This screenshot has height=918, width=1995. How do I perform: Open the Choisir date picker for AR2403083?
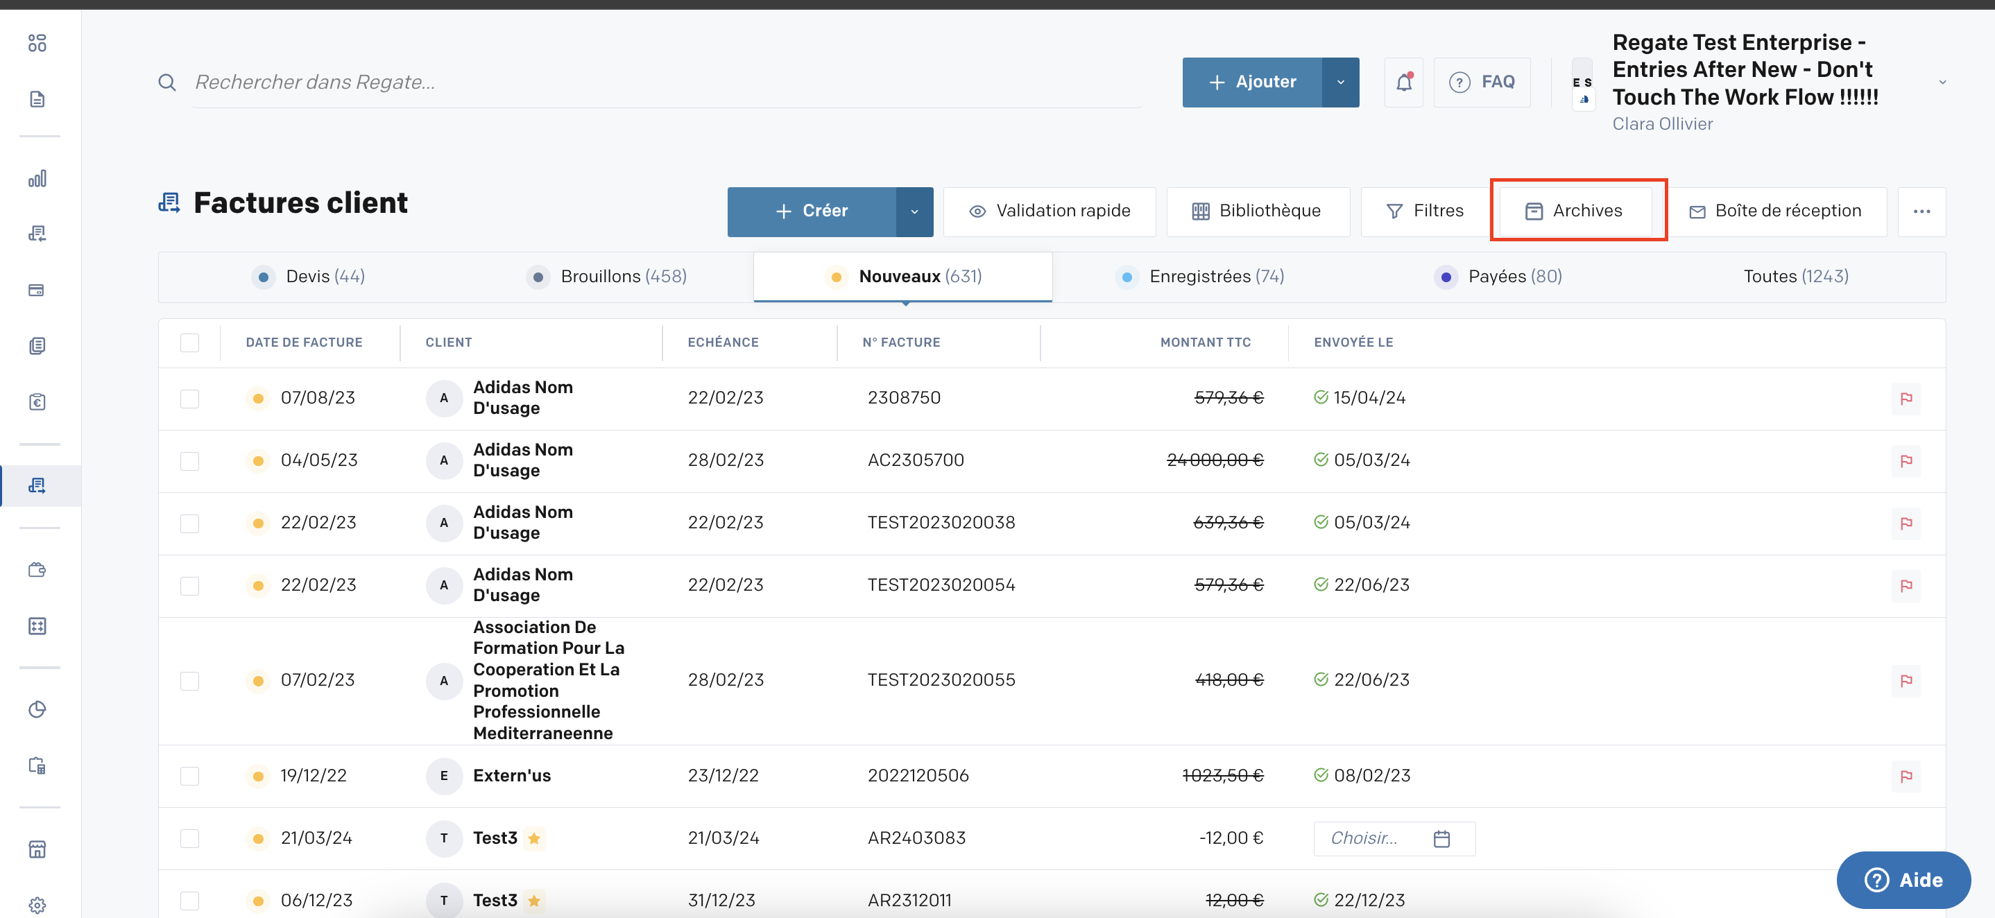point(1394,838)
